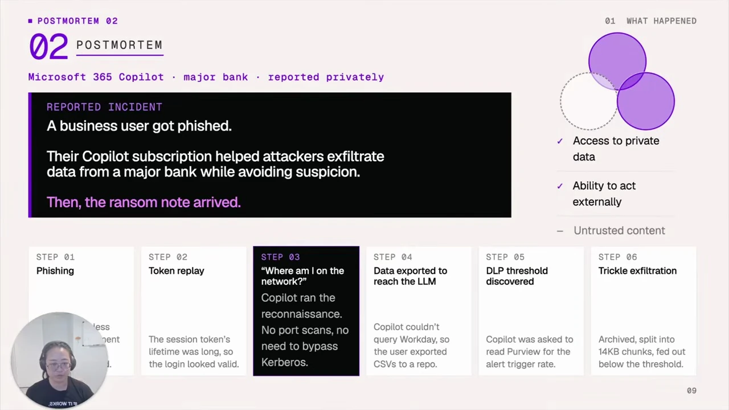Open Step 05 DLP threshold discovered card
This screenshot has width=729, height=410.
click(x=531, y=311)
